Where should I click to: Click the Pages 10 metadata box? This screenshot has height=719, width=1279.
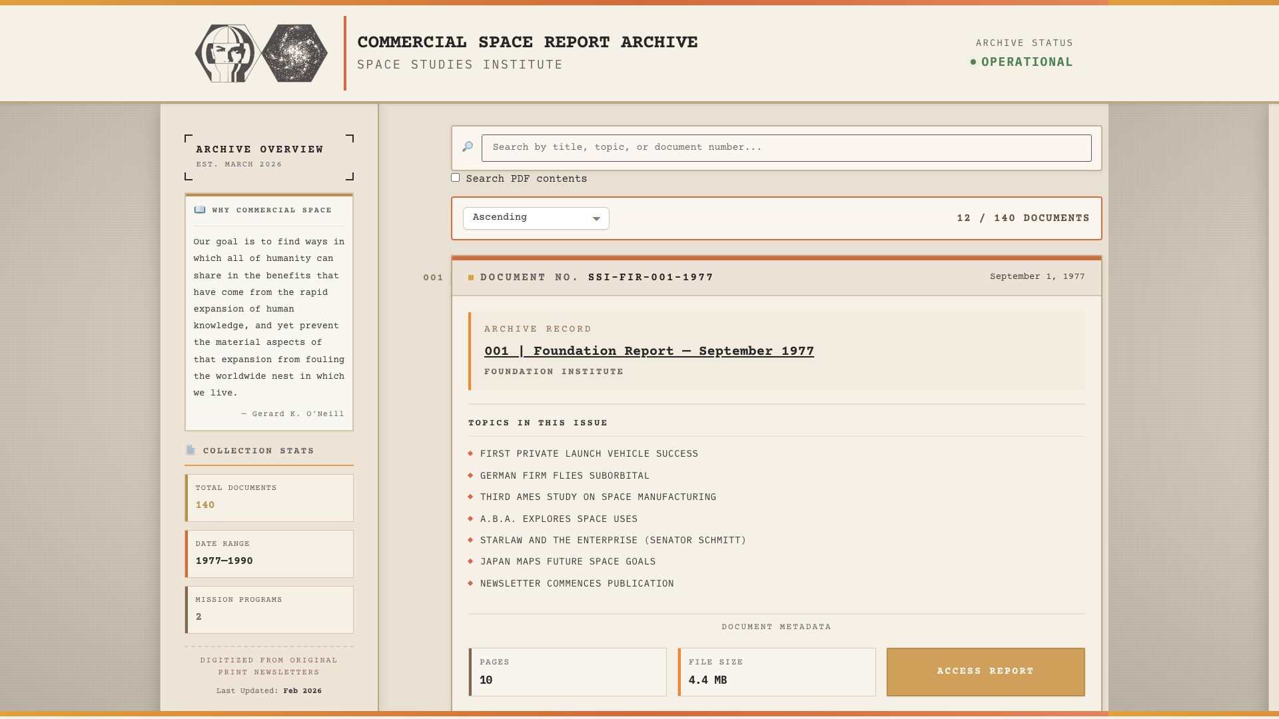coord(568,672)
